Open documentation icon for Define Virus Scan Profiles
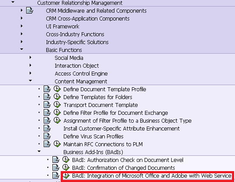This screenshot has height=182, width=235. coord(47,136)
